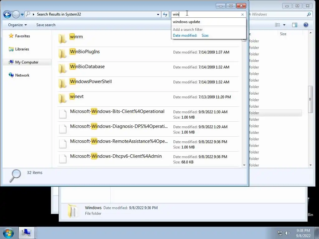
Task: Add the 'Size:' search filter
Action: pyautogui.click(x=205, y=35)
